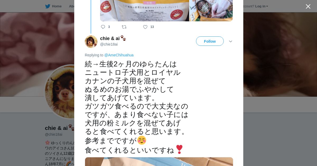The image size is (317, 166).
Task: Open the About menu item
Action: (x=72, y=6)
